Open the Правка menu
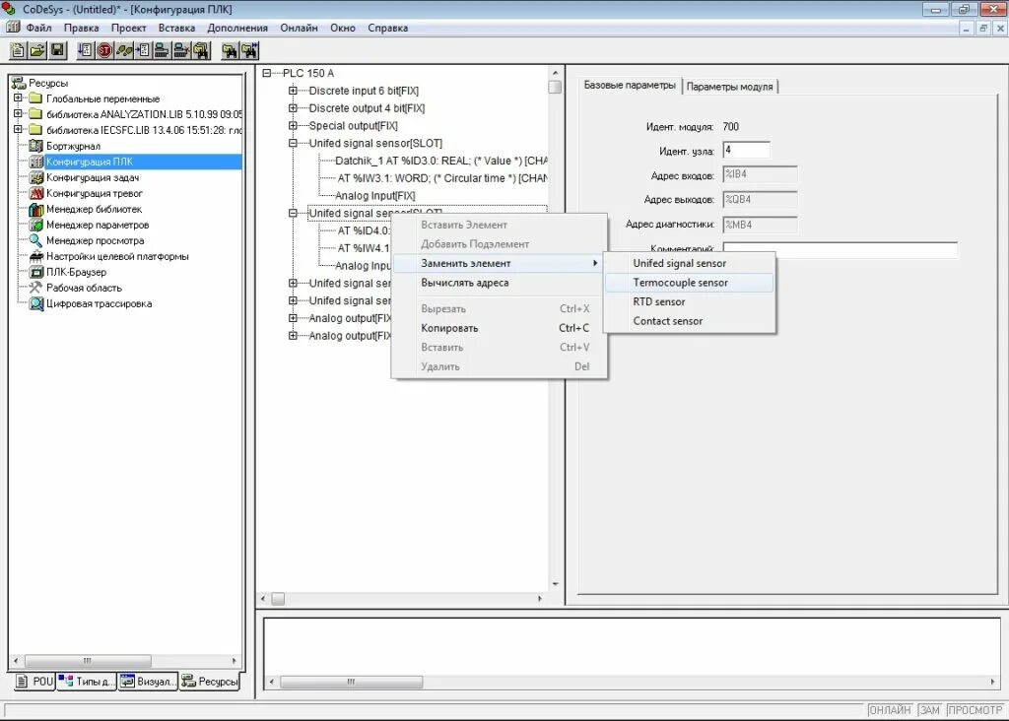This screenshot has height=721, width=1009. 81,28
